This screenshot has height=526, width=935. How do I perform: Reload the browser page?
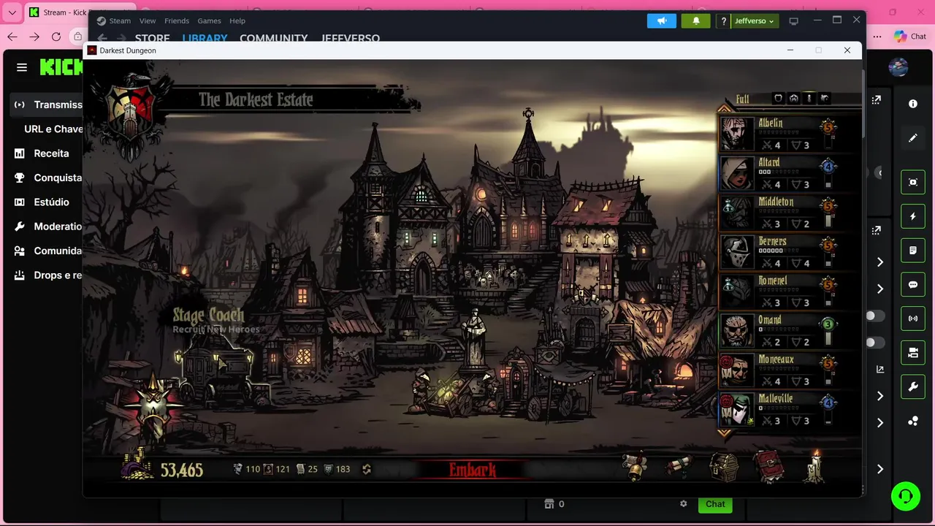[56, 37]
